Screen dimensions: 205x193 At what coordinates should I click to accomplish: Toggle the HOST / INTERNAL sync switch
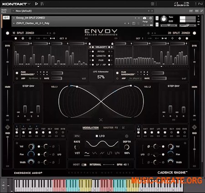84,165
